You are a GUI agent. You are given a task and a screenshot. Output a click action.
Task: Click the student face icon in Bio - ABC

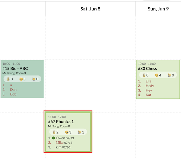click(21, 79)
